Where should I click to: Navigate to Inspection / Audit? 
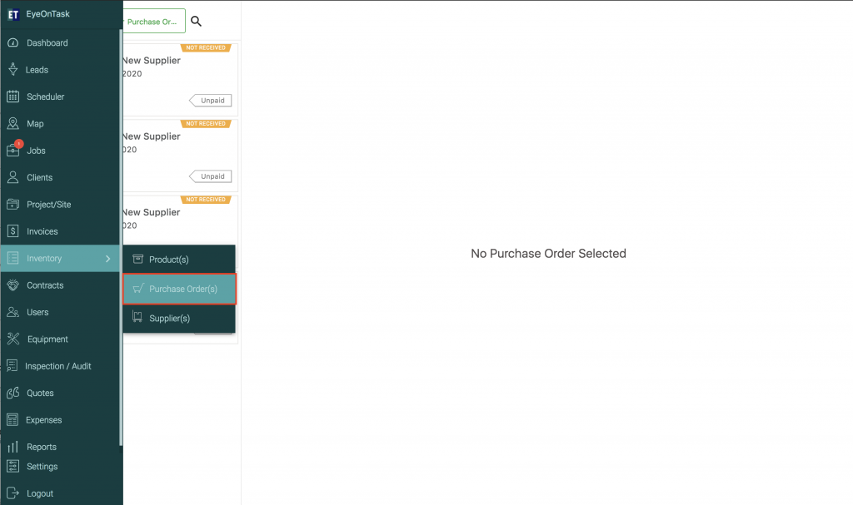tap(60, 366)
